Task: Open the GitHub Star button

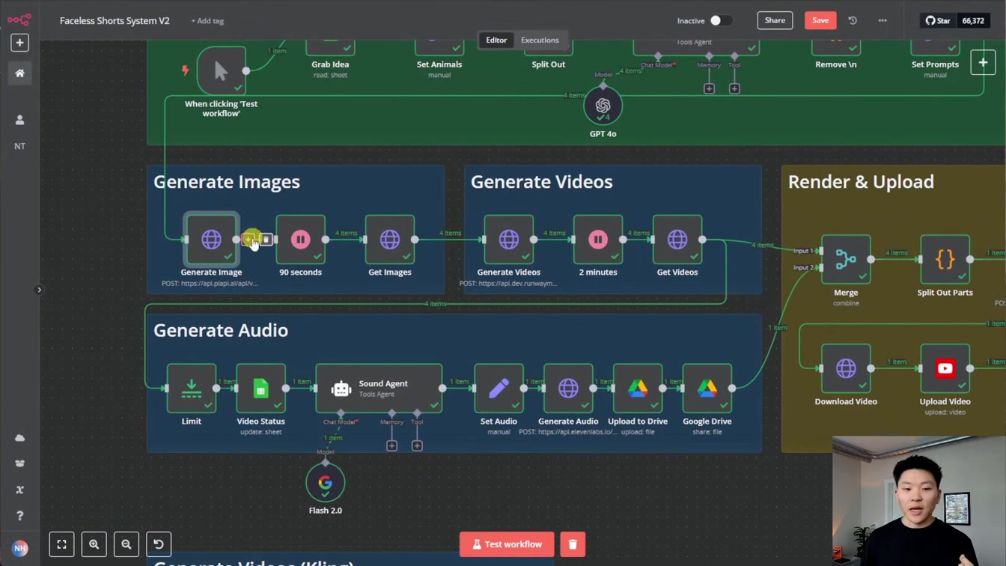Action: point(938,21)
